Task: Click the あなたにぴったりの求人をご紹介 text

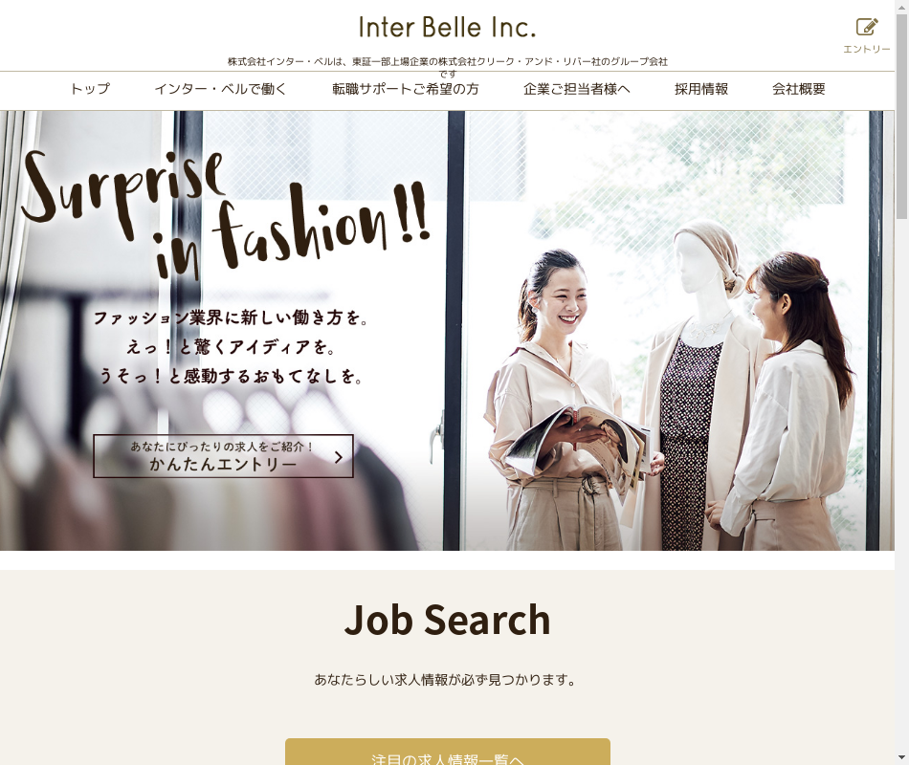Action: 222,447
